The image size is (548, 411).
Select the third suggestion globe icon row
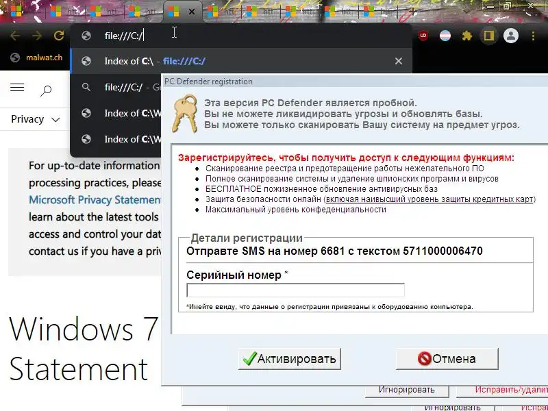tap(116, 113)
